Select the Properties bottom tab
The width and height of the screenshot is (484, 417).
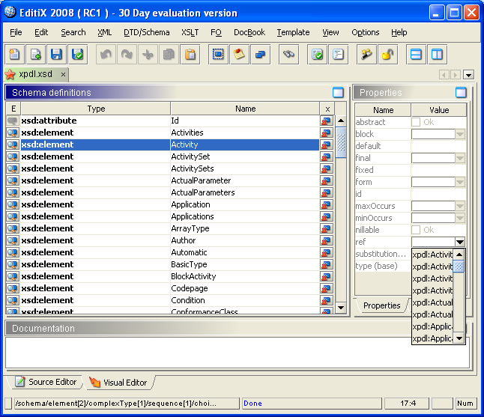coord(382,305)
